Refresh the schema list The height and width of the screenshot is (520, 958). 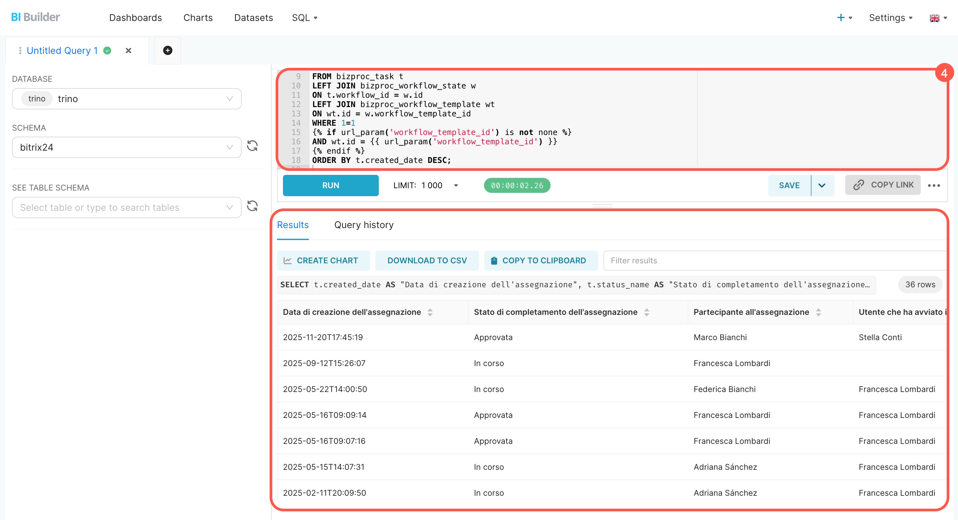coord(253,146)
